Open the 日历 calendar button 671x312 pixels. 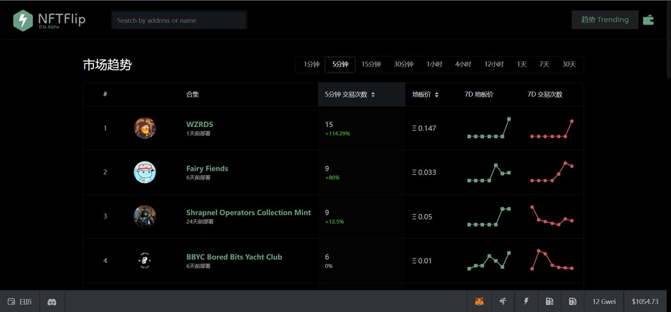[20, 301]
